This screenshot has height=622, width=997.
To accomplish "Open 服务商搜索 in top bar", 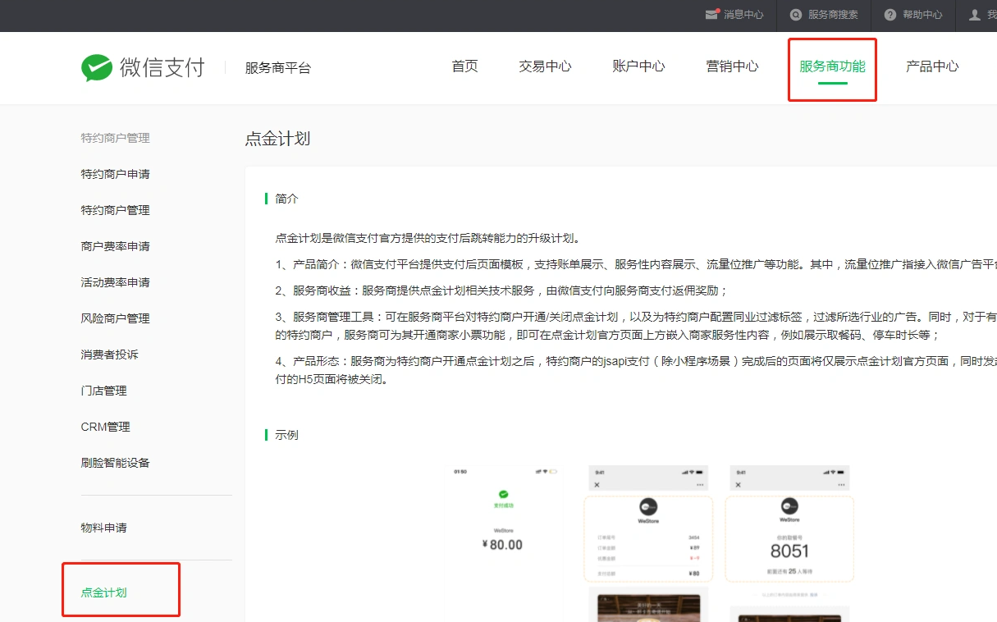I will pyautogui.click(x=833, y=15).
